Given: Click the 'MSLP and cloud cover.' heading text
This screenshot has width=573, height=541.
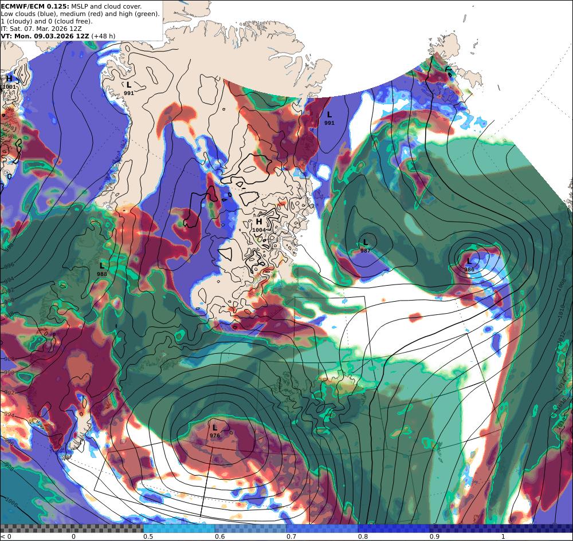Looking at the screenshot, I should point(107,6).
